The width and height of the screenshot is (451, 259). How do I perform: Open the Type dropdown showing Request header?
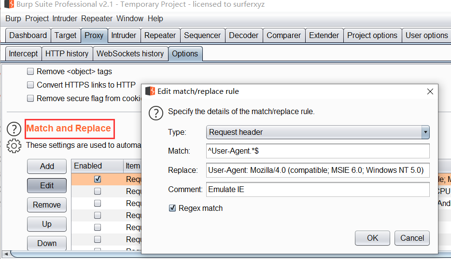(x=318, y=132)
